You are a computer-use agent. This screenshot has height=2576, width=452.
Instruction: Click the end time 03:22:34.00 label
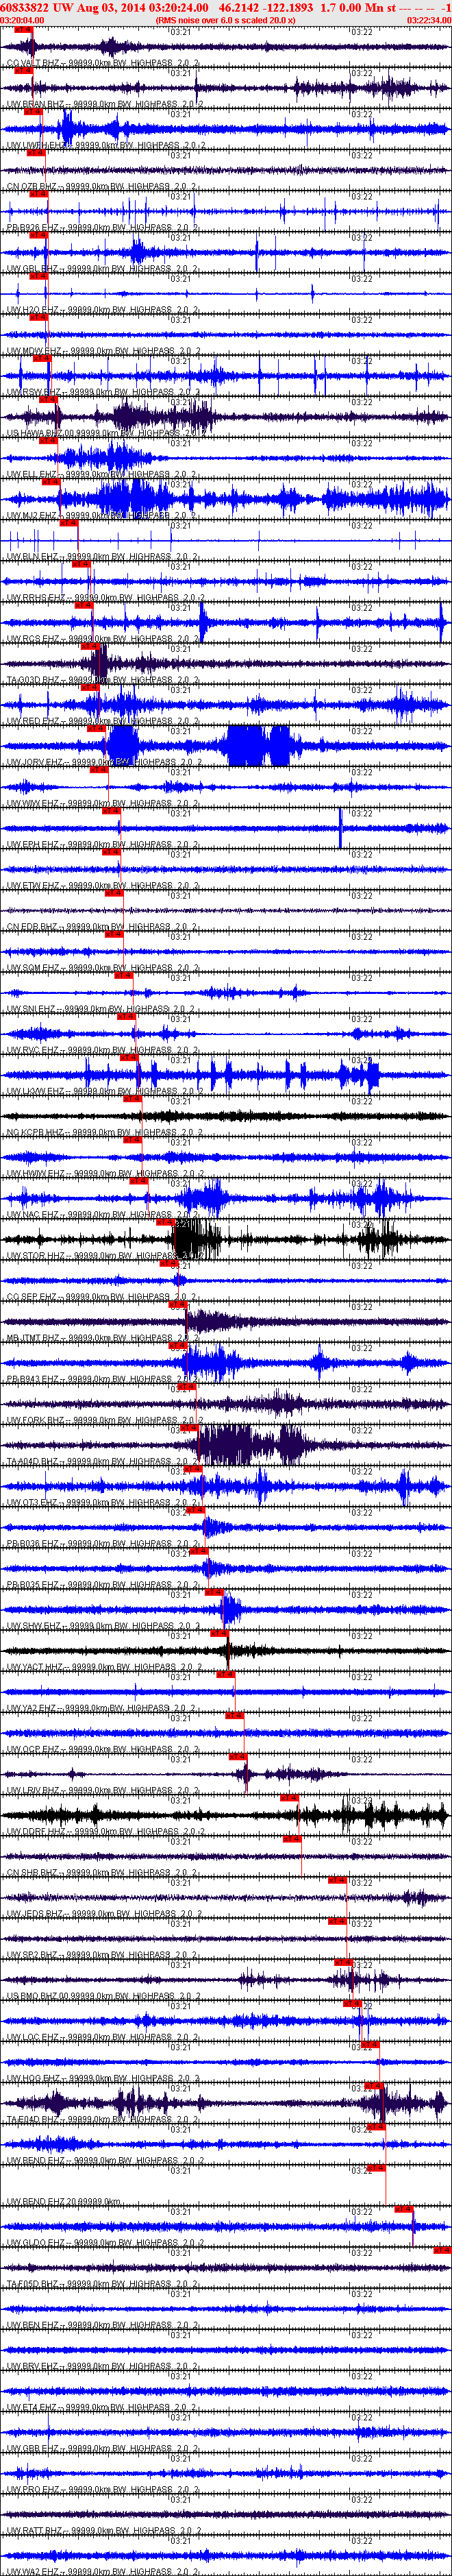tap(428, 20)
